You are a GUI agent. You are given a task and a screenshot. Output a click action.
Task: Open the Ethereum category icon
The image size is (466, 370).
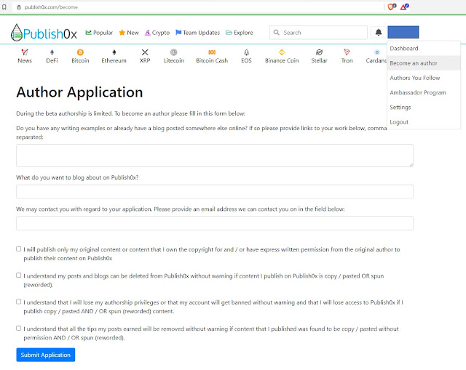tap(114, 52)
